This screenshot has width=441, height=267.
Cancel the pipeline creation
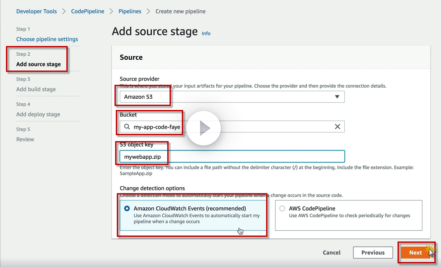click(331, 252)
